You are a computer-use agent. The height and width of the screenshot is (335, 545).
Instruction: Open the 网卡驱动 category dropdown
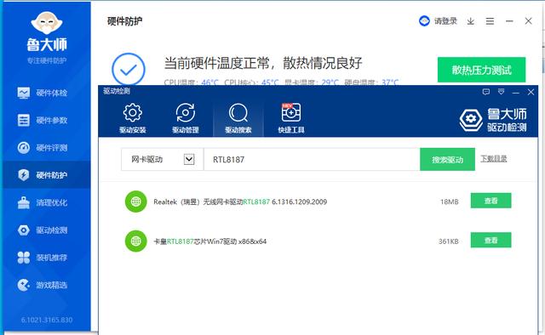coord(162,159)
